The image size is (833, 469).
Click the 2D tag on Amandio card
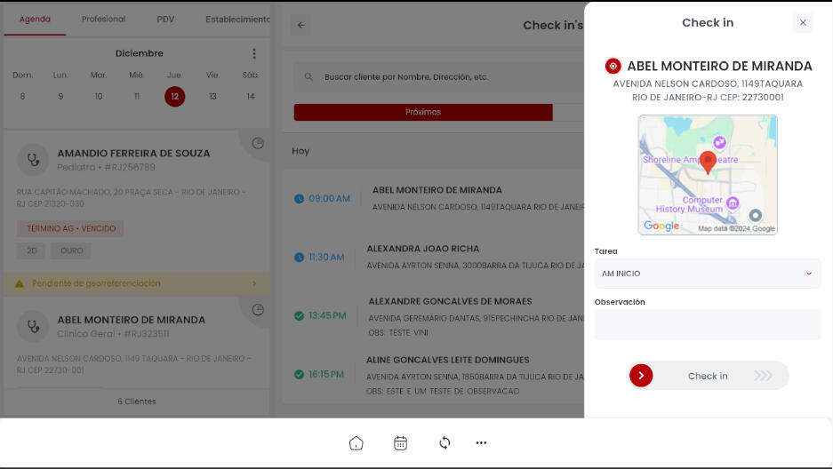coord(32,251)
